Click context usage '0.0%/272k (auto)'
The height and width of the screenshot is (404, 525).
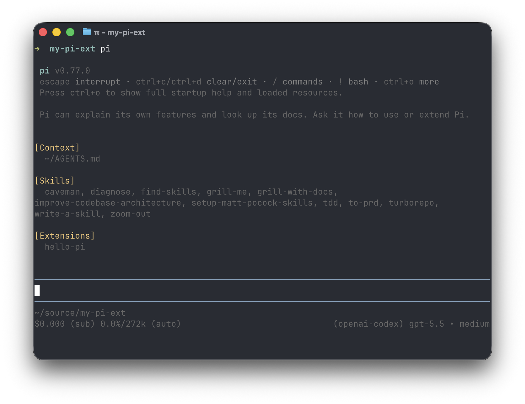[x=140, y=324]
